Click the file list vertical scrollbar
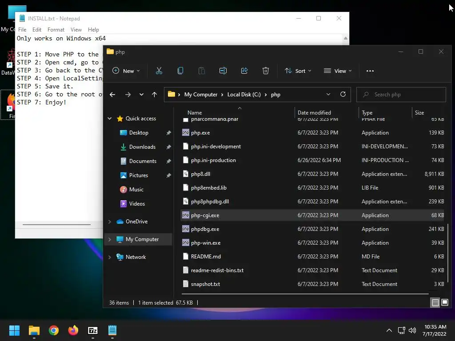 pos(448,253)
